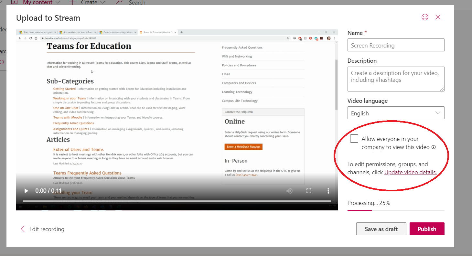Enable Allow everyone in your company to view

click(354, 139)
